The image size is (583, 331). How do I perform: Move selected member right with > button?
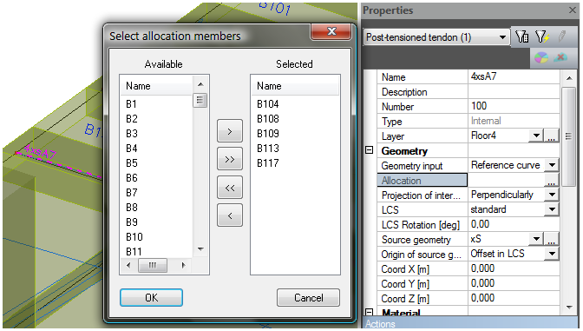(x=230, y=131)
